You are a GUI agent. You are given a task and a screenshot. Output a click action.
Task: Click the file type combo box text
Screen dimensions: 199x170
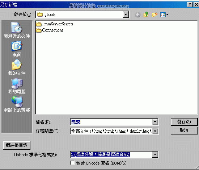tap(111, 131)
